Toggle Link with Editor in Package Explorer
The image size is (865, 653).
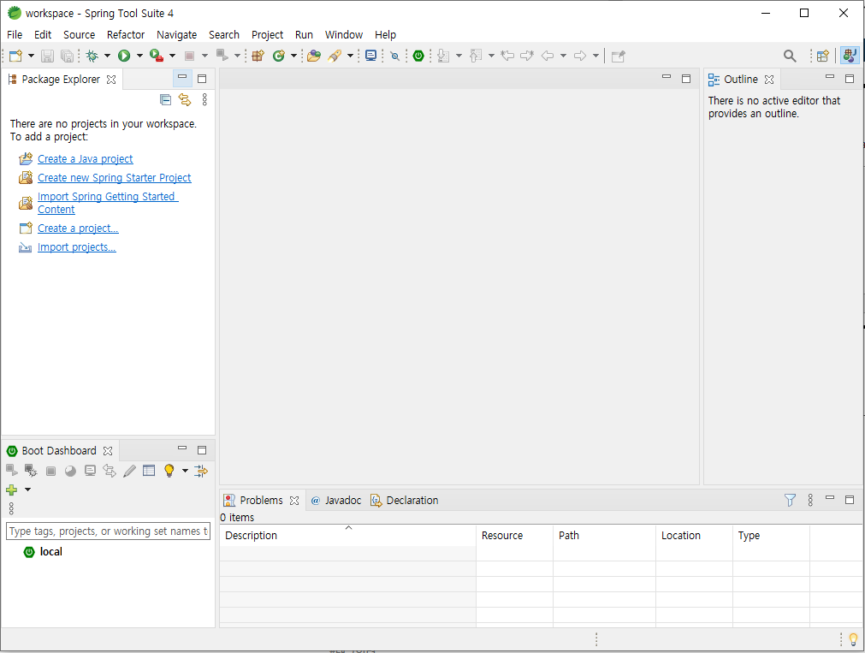184,99
